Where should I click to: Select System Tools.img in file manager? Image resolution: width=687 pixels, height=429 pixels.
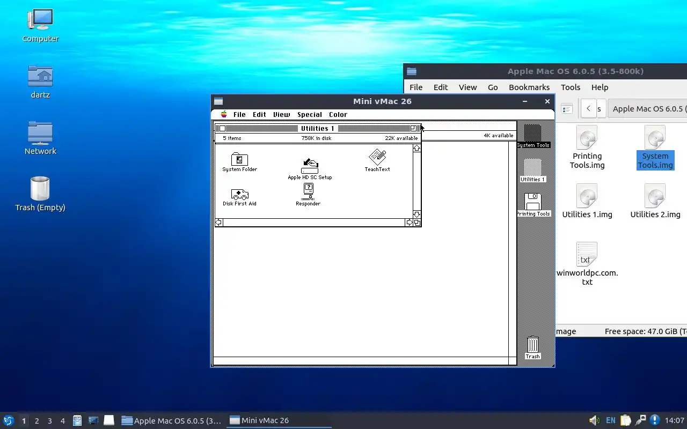(655, 147)
